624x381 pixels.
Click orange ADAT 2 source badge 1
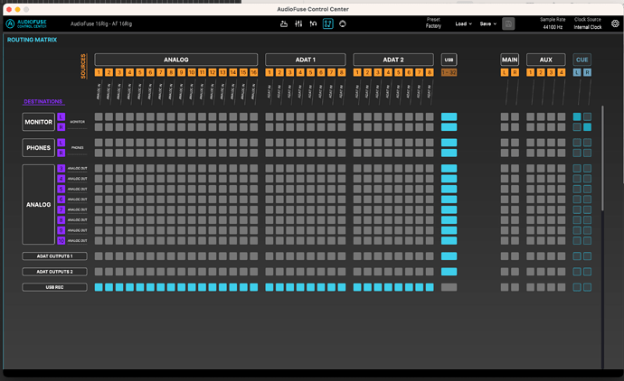[x=357, y=72]
